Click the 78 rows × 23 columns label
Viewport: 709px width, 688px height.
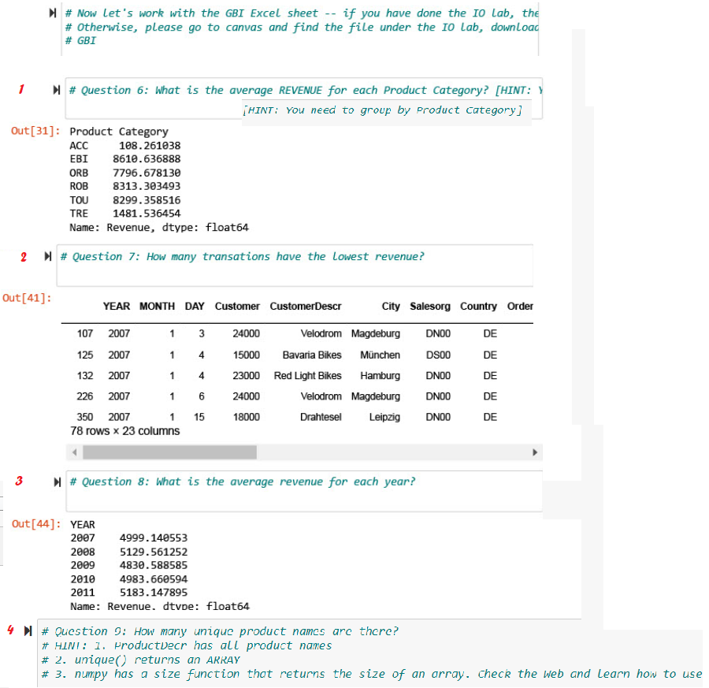(123, 431)
